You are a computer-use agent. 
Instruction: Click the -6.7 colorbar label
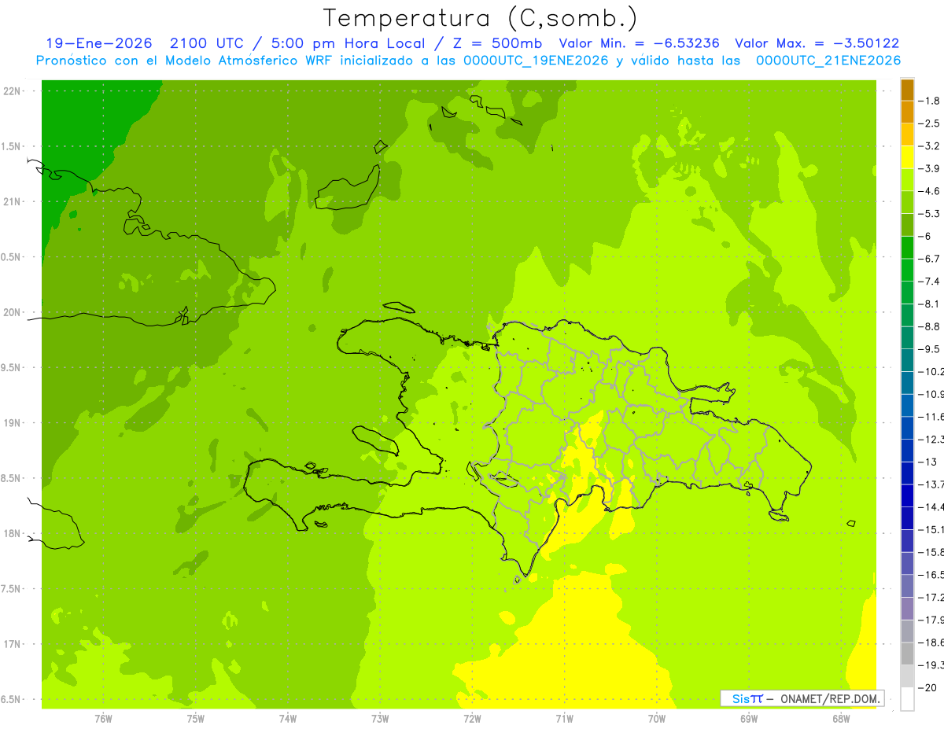point(930,259)
